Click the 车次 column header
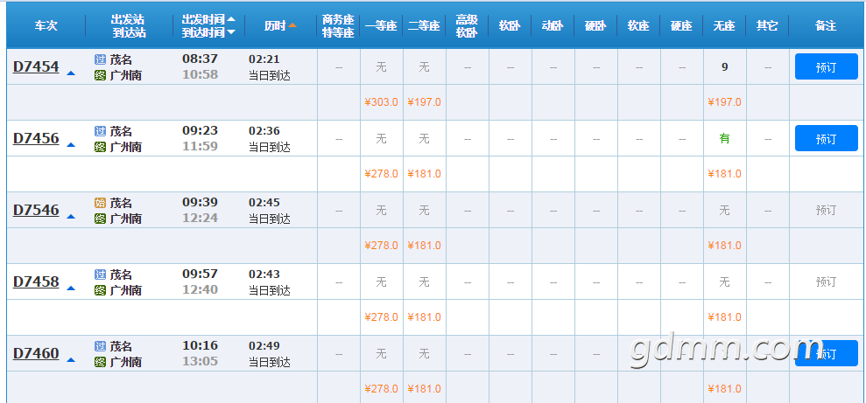This screenshot has height=403, width=866. pos(46,25)
